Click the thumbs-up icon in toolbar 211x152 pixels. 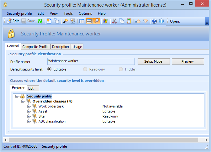138,21
